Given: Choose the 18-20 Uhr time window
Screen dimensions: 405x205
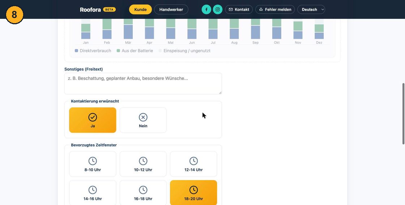Looking at the screenshot, I should [x=193, y=193].
